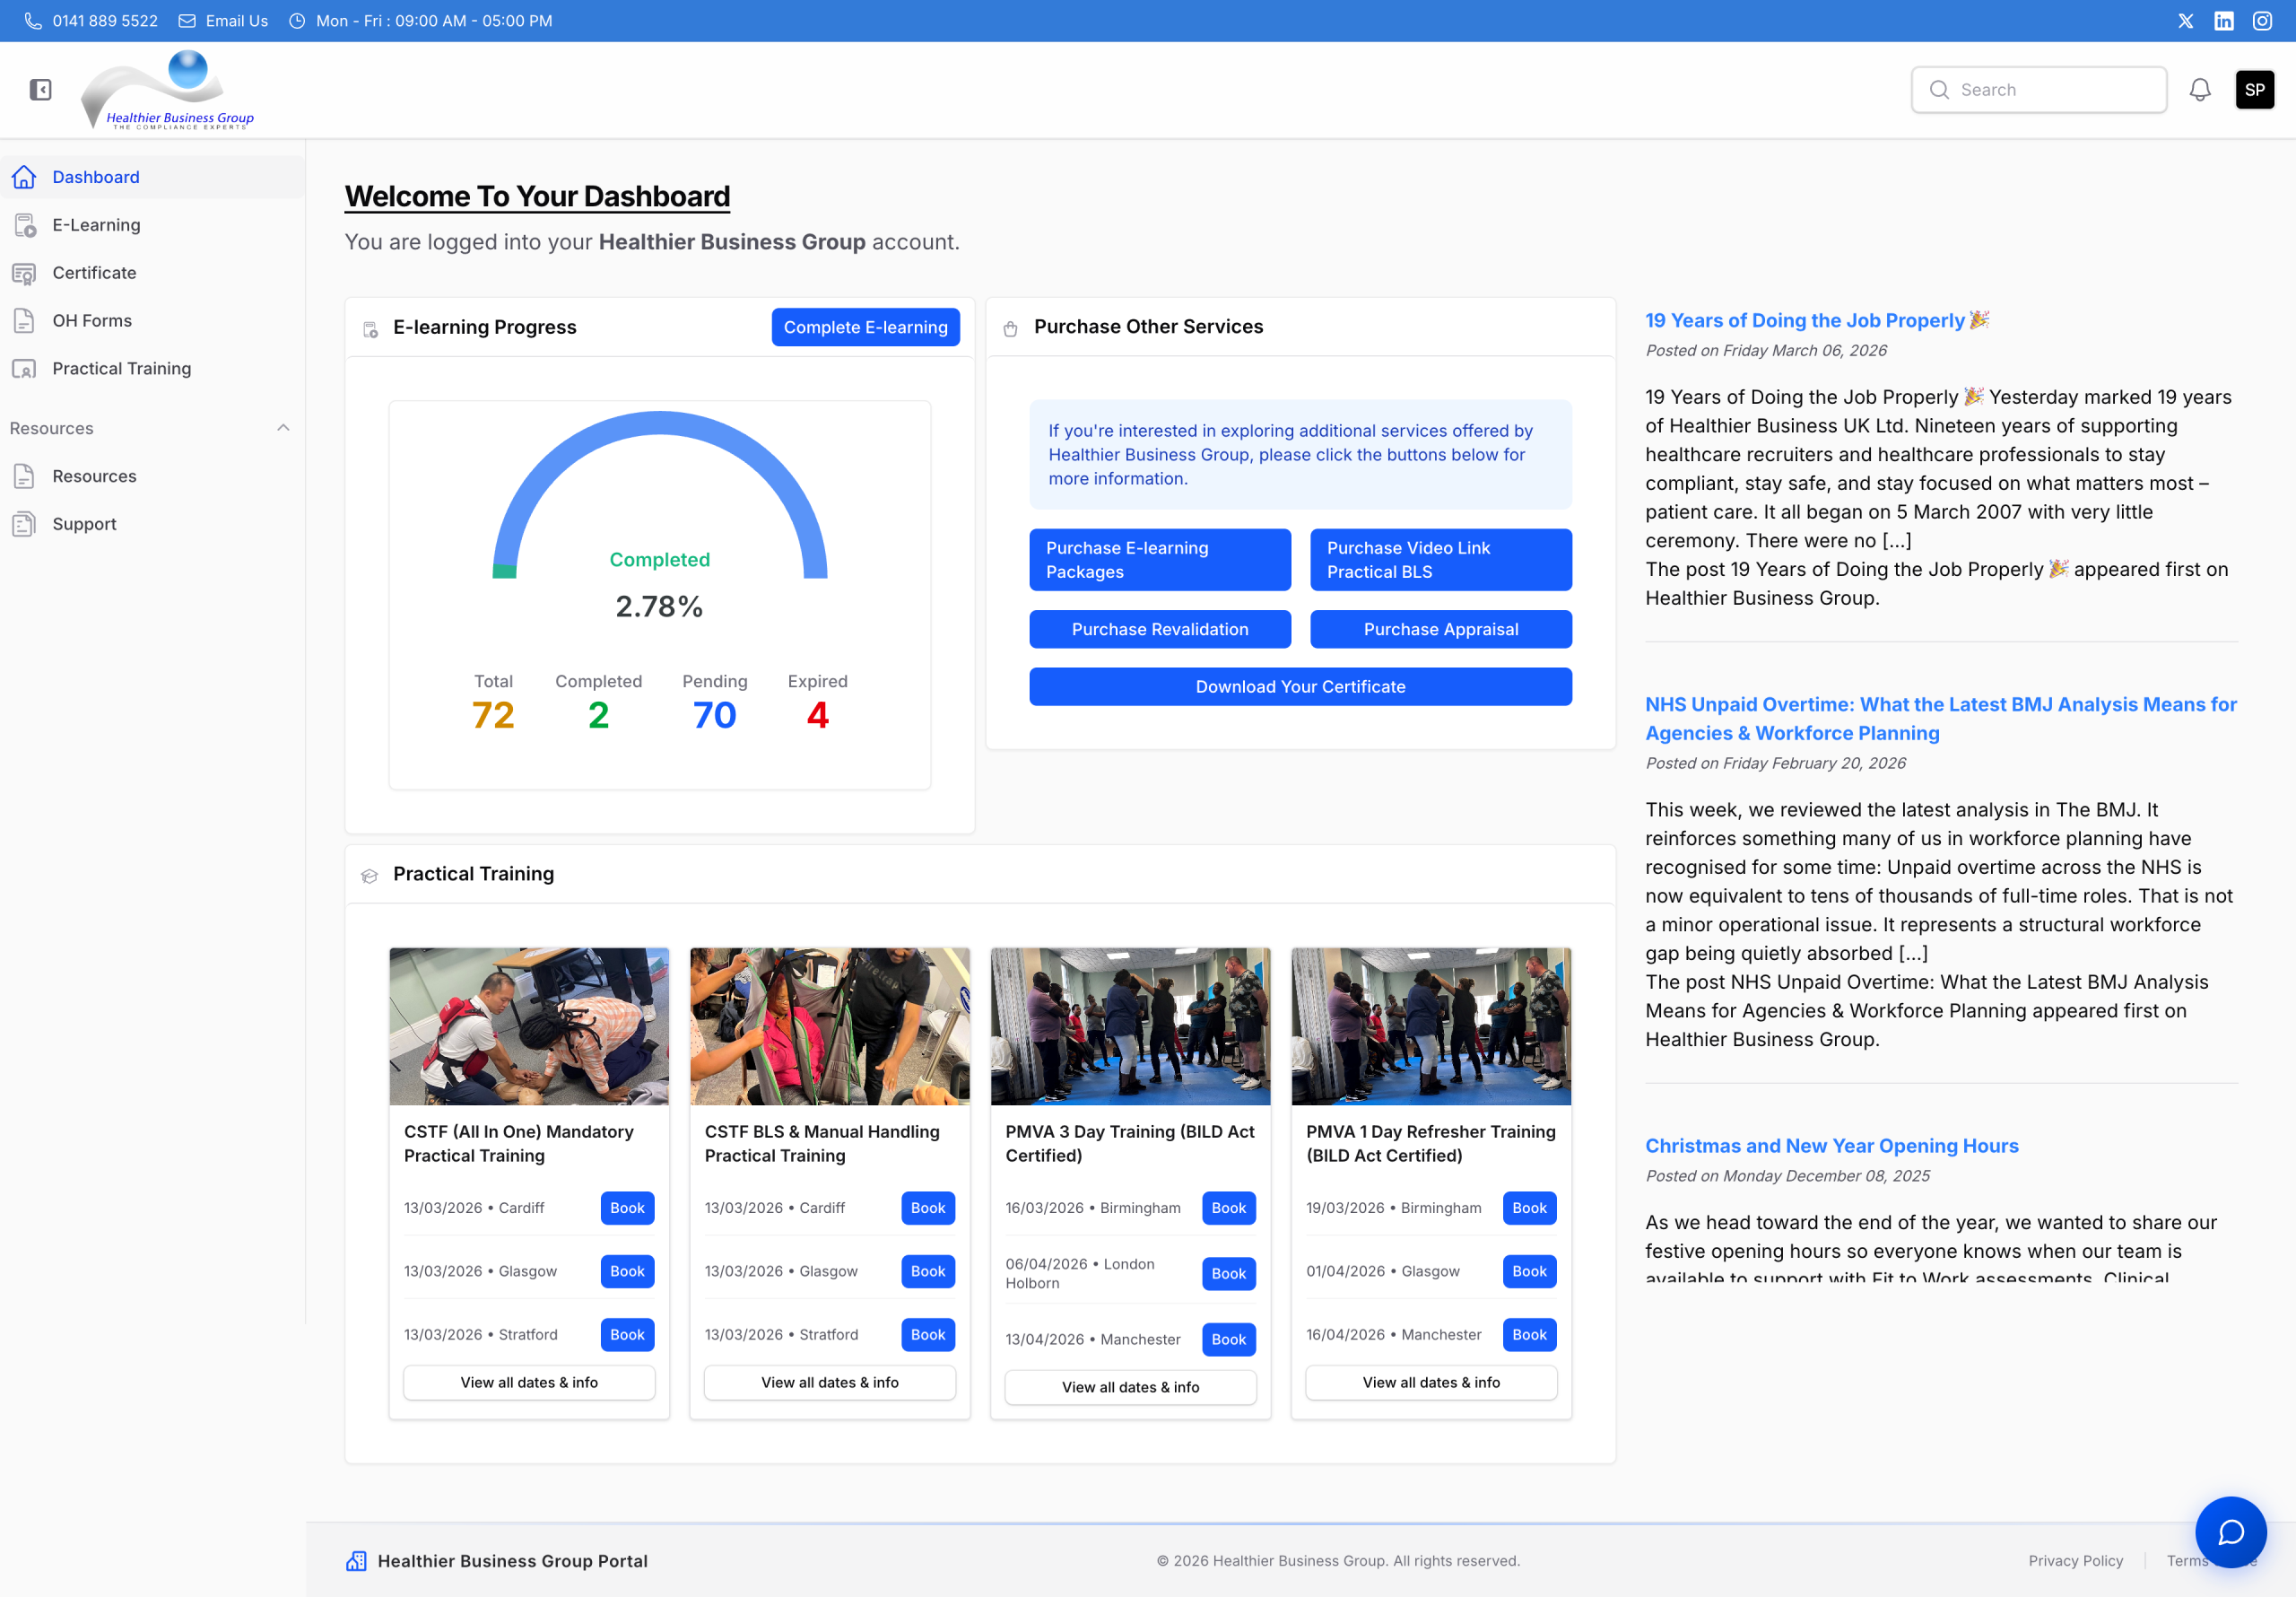
Task: Open the Instagram social icon
Action: [2262, 21]
